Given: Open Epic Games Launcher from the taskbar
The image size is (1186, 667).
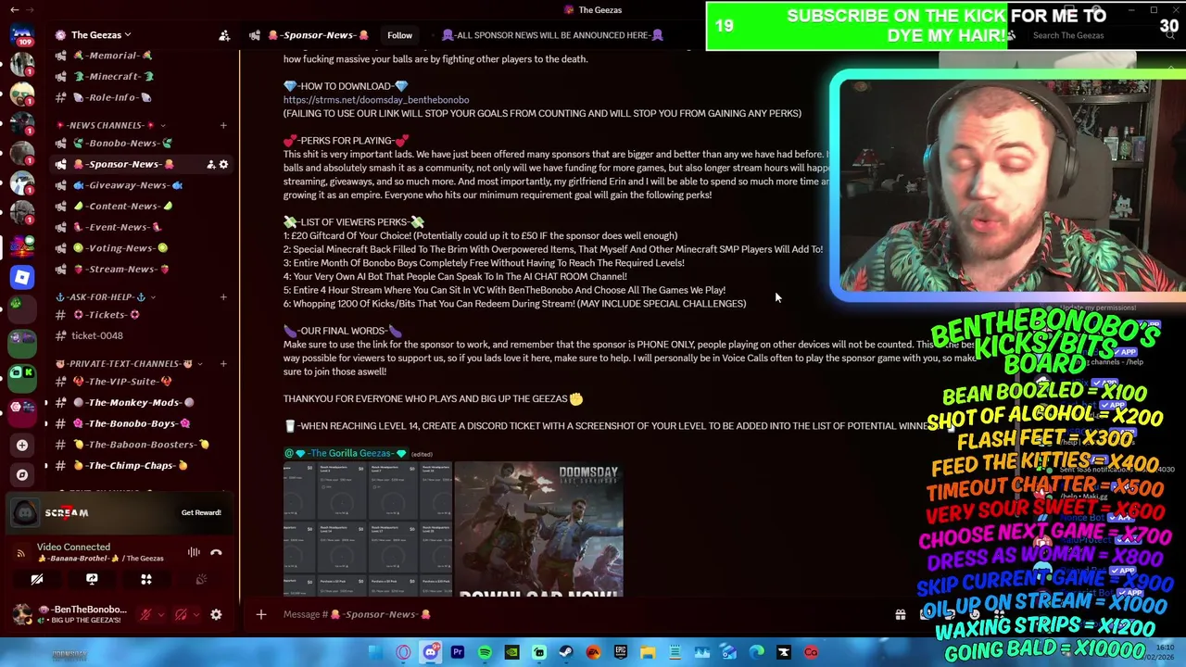Looking at the screenshot, I should (x=621, y=652).
